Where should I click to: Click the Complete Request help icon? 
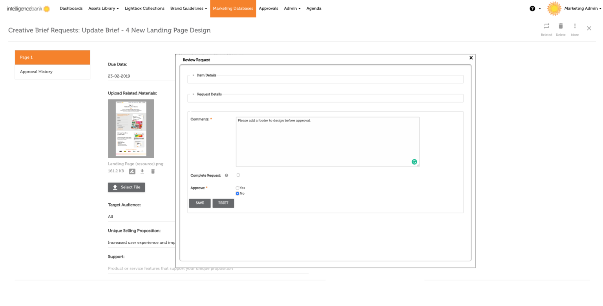[227, 176]
